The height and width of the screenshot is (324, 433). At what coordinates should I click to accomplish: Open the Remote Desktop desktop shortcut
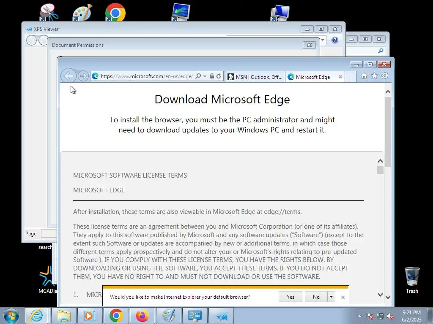click(181, 12)
